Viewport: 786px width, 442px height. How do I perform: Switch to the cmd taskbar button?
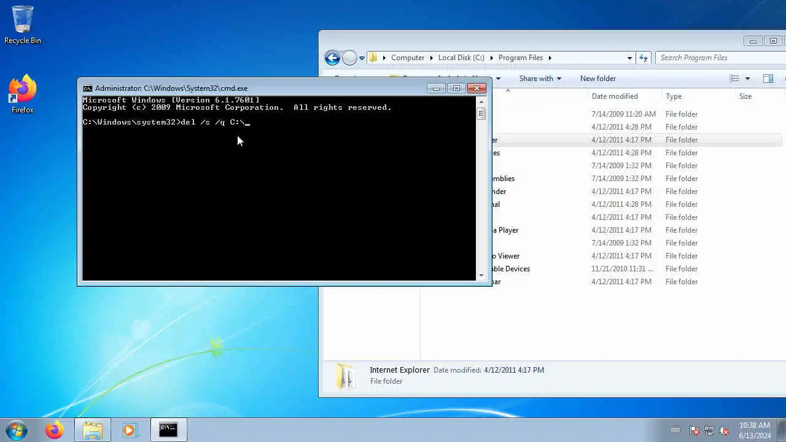pos(168,430)
